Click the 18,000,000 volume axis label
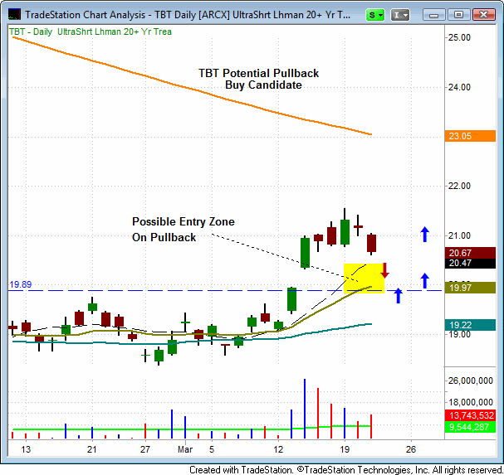504x475 pixels. click(471, 402)
